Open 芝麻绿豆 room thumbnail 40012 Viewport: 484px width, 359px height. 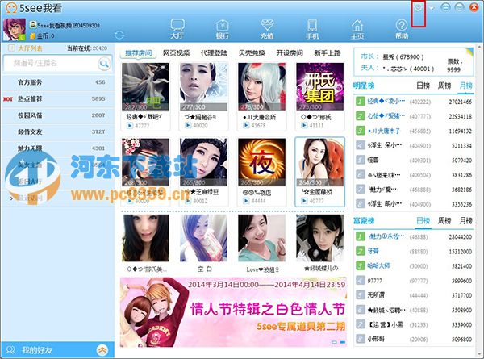coord(204,162)
